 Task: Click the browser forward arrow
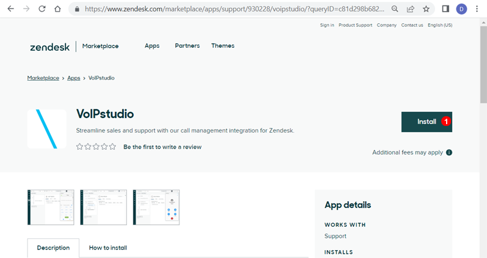point(26,9)
